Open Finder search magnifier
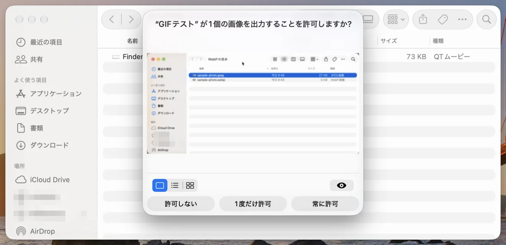This screenshot has width=506, height=245. point(486,19)
